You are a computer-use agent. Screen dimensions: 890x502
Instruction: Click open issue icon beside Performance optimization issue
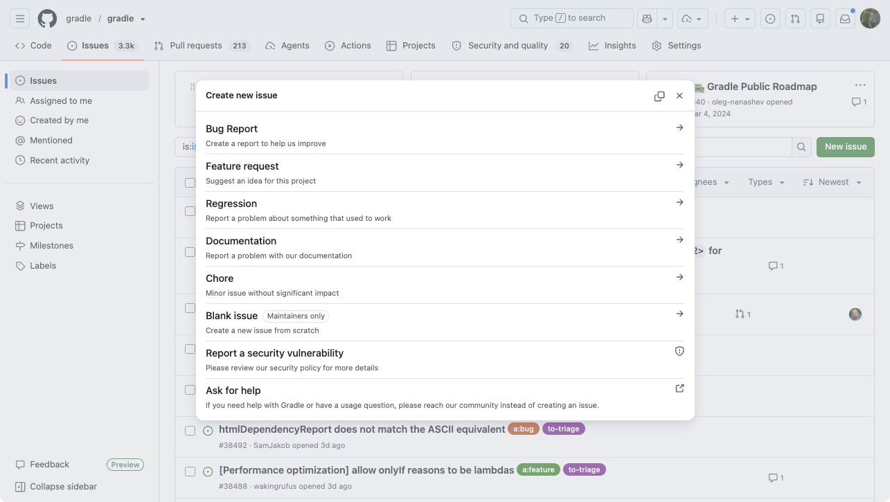point(208,472)
